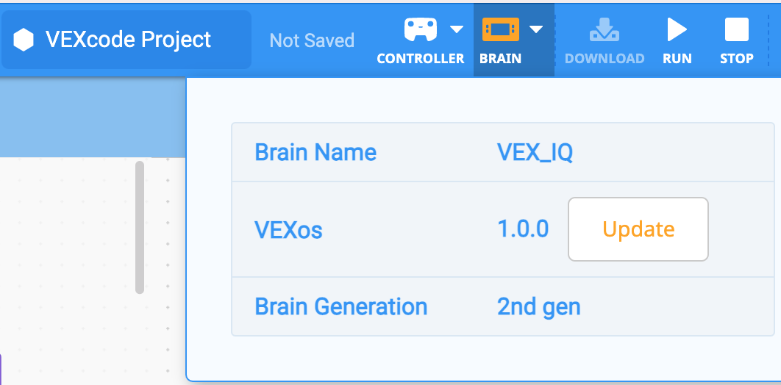Click the orange Brain device icon
781x385 pixels.
click(x=501, y=29)
